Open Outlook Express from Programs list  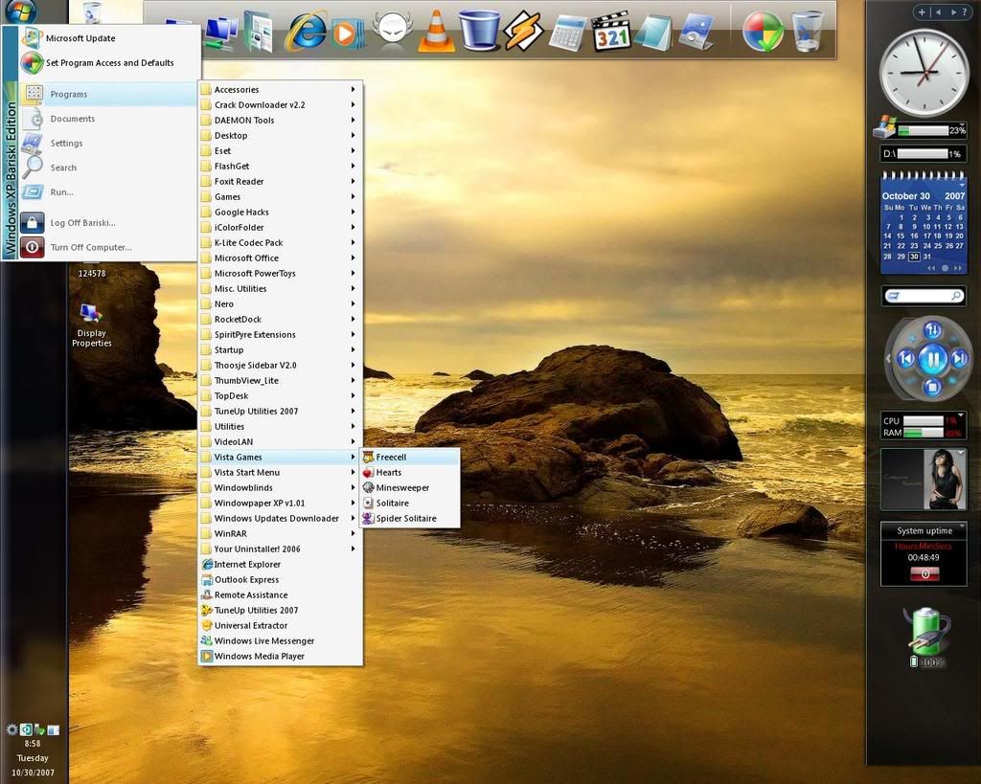point(280,579)
